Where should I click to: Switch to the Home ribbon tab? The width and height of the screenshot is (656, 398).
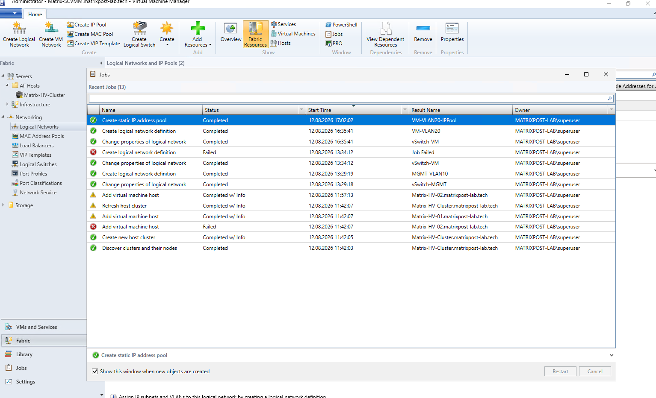point(35,14)
